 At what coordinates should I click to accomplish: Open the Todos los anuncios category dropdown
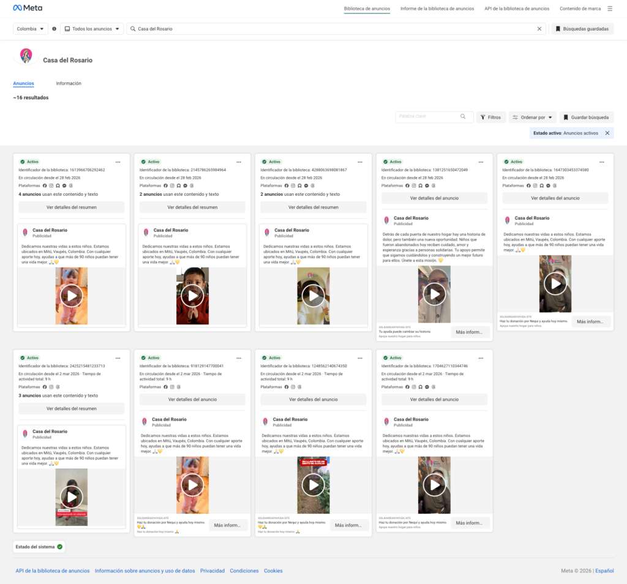pos(92,29)
